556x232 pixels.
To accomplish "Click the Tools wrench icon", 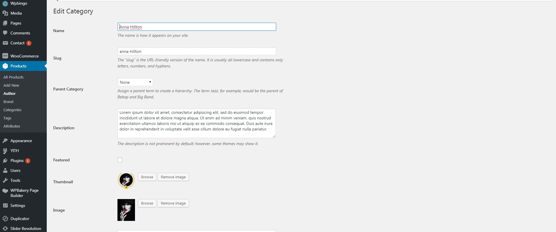I will [5, 180].
